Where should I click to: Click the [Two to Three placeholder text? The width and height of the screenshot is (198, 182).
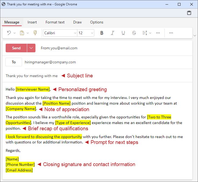coord(159,117)
